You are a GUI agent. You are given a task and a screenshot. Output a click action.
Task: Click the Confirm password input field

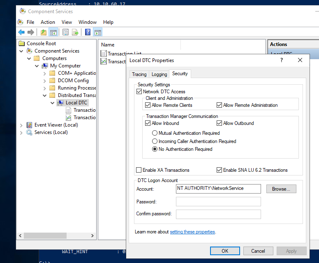pos(218,214)
